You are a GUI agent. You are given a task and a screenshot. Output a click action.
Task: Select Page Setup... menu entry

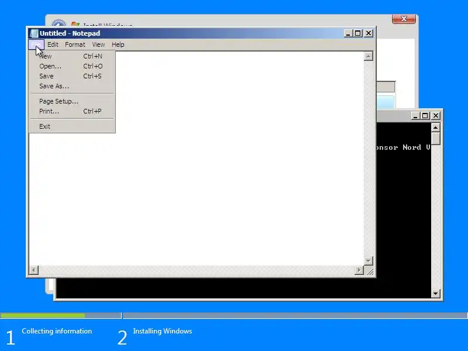[x=72, y=101]
